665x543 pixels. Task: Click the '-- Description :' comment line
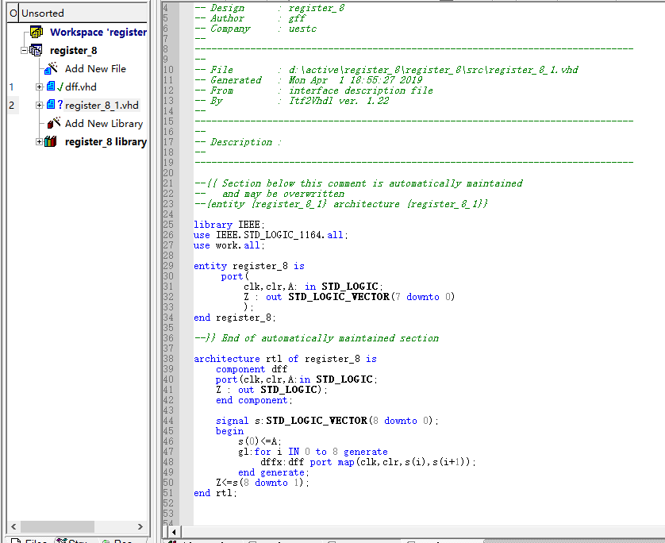(x=238, y=142)
